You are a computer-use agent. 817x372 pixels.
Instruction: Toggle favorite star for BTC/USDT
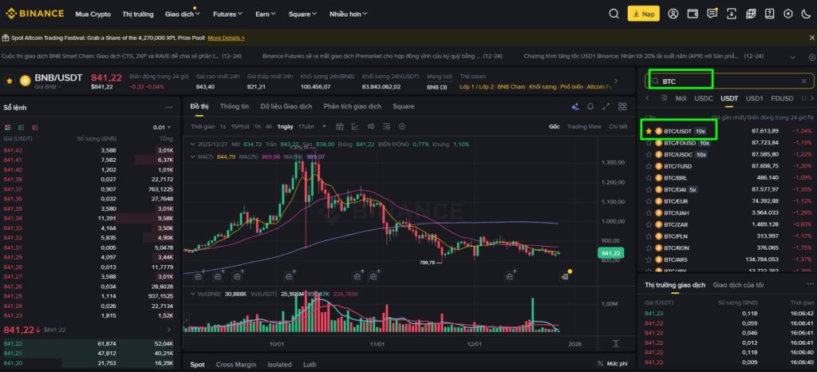[x=649, y=131]
